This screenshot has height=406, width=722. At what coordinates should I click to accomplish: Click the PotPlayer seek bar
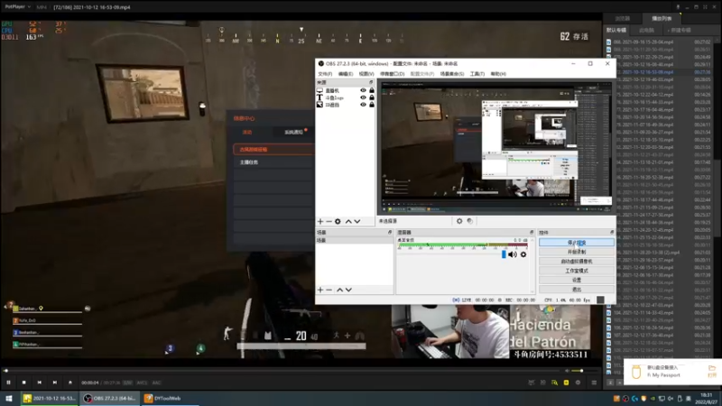pos(283,371)
